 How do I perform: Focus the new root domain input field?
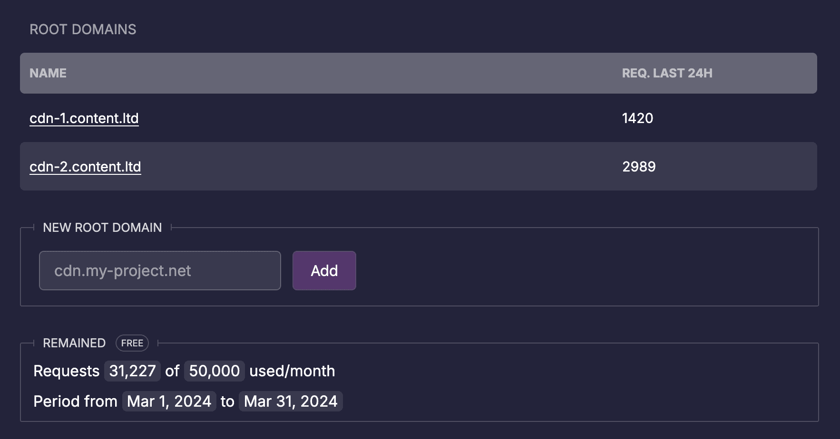coord(160,271)
